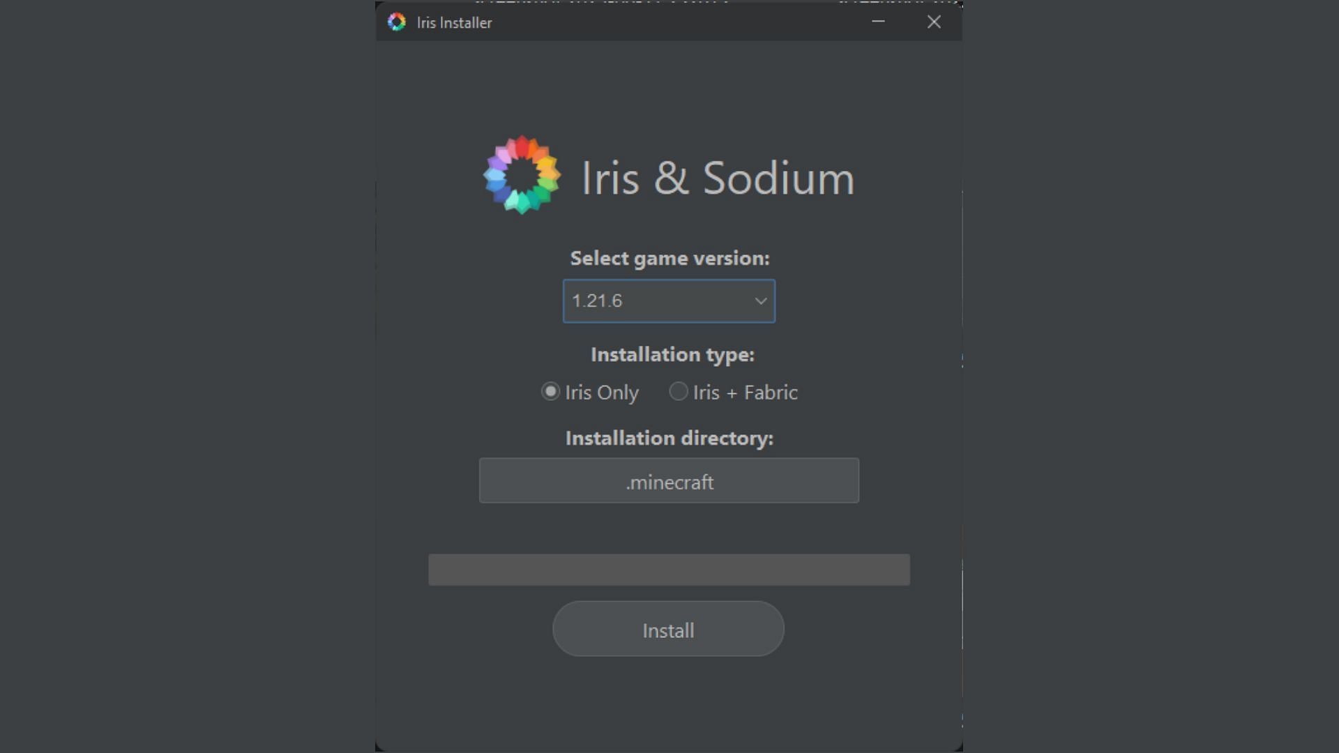This screenshot has height=753, width=1339.
Task: Close the Iris Installer window
Action: [934, 22]
